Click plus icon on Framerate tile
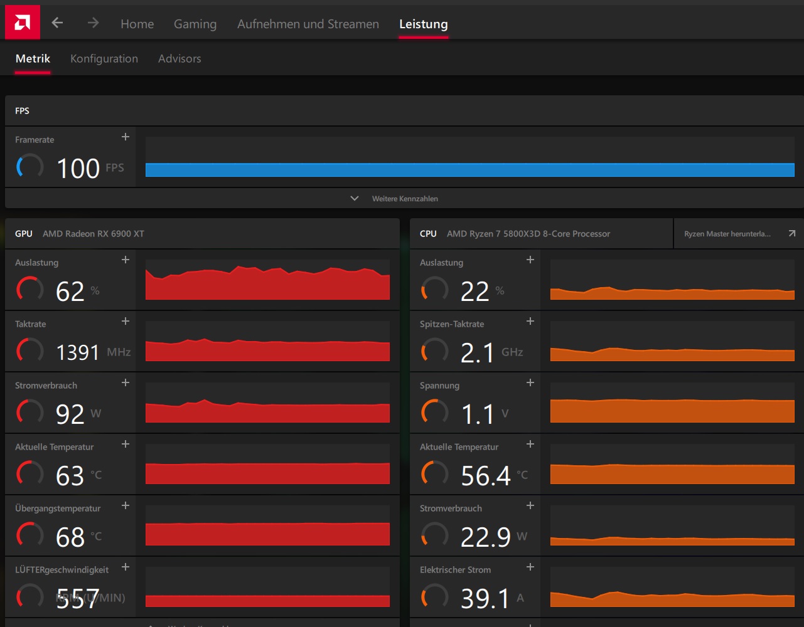 (126, 137)
